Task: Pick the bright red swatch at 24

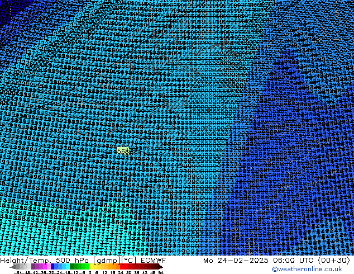Action: point(122,267)
